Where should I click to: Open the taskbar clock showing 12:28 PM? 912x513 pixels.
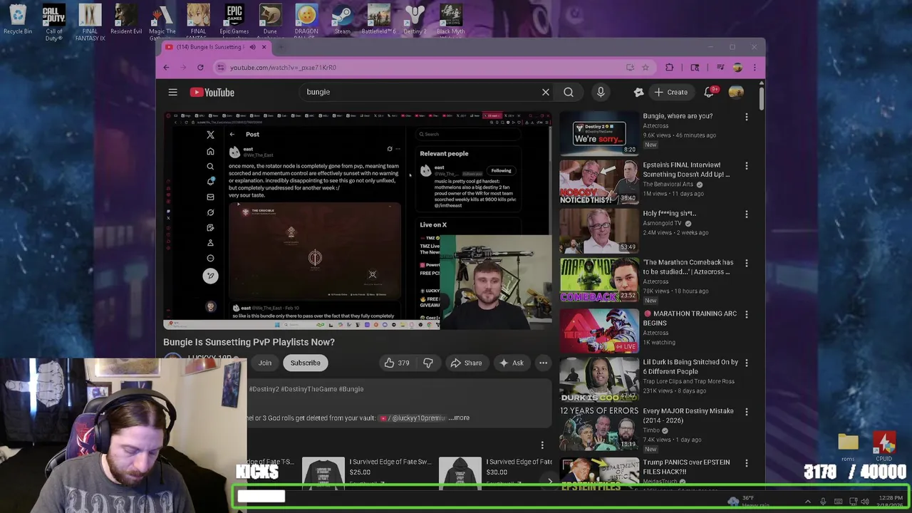[x=890, y=502]
